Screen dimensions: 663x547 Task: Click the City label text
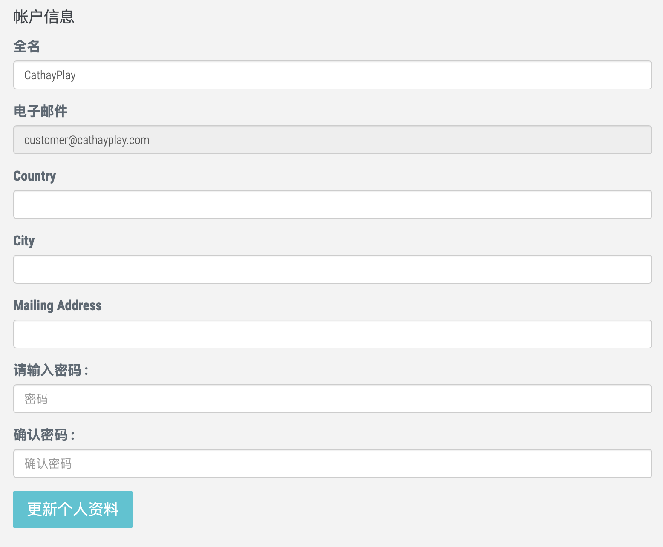point(24,241)
